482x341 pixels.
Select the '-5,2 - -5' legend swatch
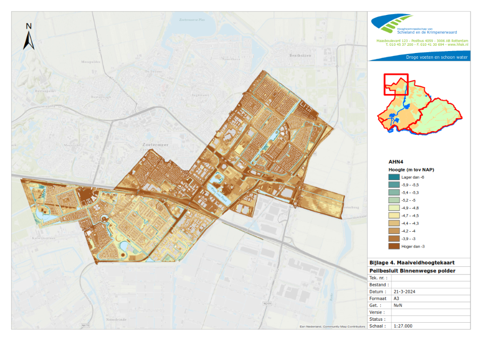click(394, 201)
